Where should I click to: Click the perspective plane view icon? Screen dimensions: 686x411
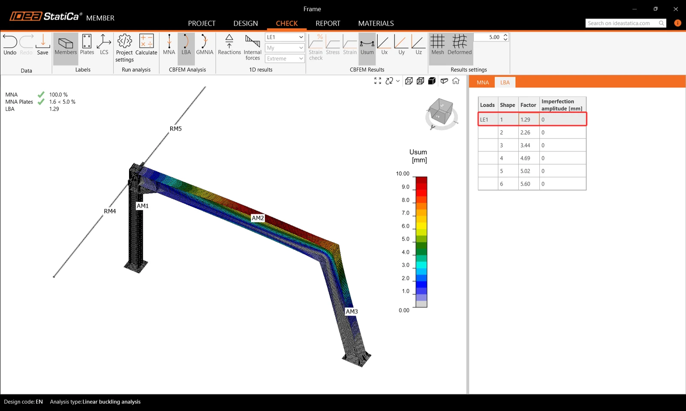444,81
